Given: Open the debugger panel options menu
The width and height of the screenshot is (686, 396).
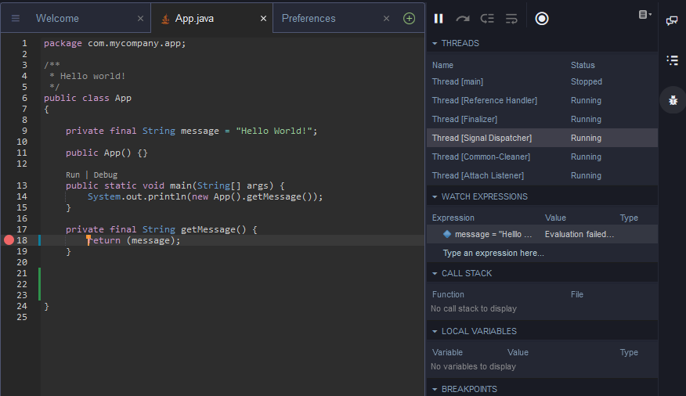Looking at the screenshot, I should pyautogui.click(x=644, y=15).
